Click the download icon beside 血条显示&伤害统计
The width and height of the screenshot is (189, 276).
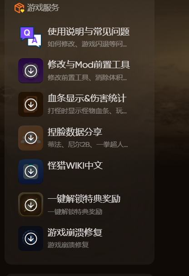31,105
